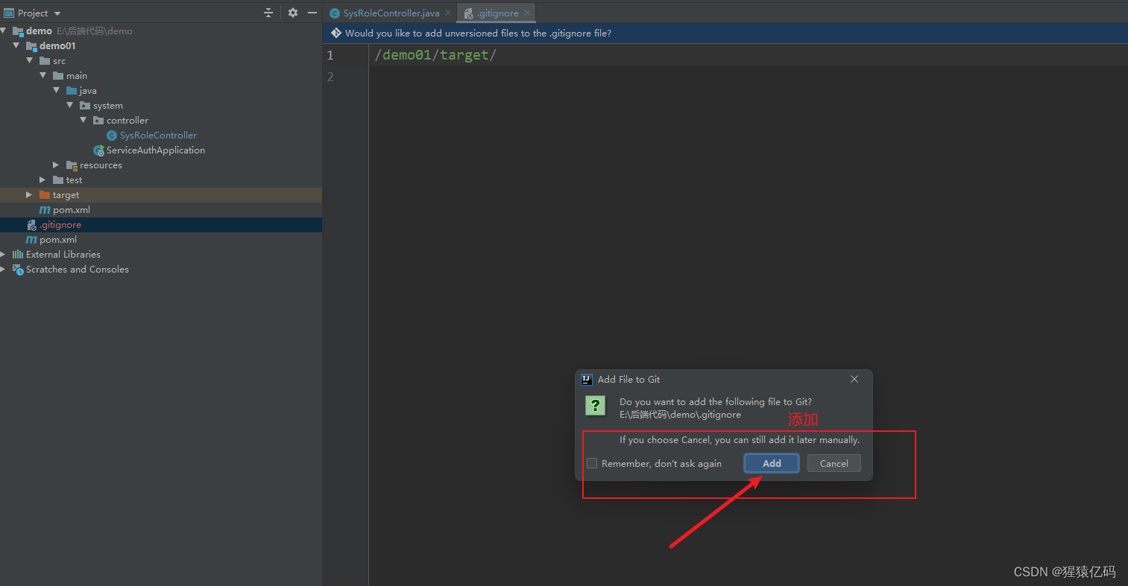Viewport: 1128px width, 586px height.
Task: Click the Java class icon on SysRoleController tab
Action: coord(335,13)
